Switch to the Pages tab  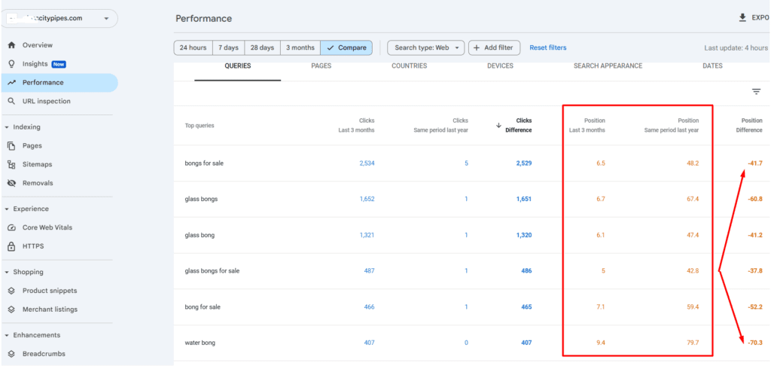[x=321, y=66]
